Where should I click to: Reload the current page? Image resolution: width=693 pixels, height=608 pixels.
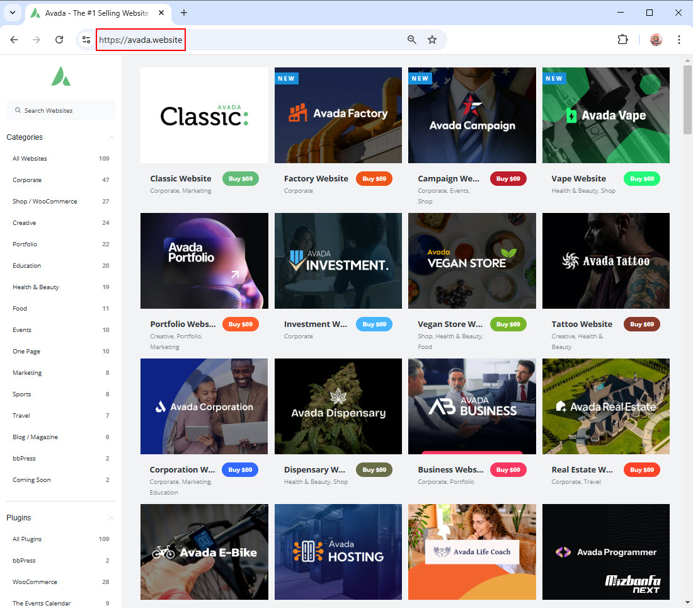[x=59, y=40]
